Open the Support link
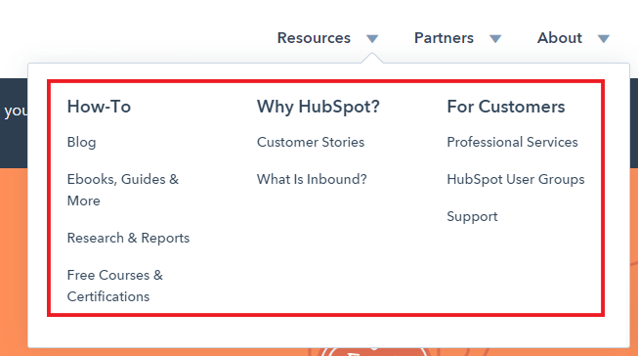The height and width of the screenshot is (356, 638). 472,217
